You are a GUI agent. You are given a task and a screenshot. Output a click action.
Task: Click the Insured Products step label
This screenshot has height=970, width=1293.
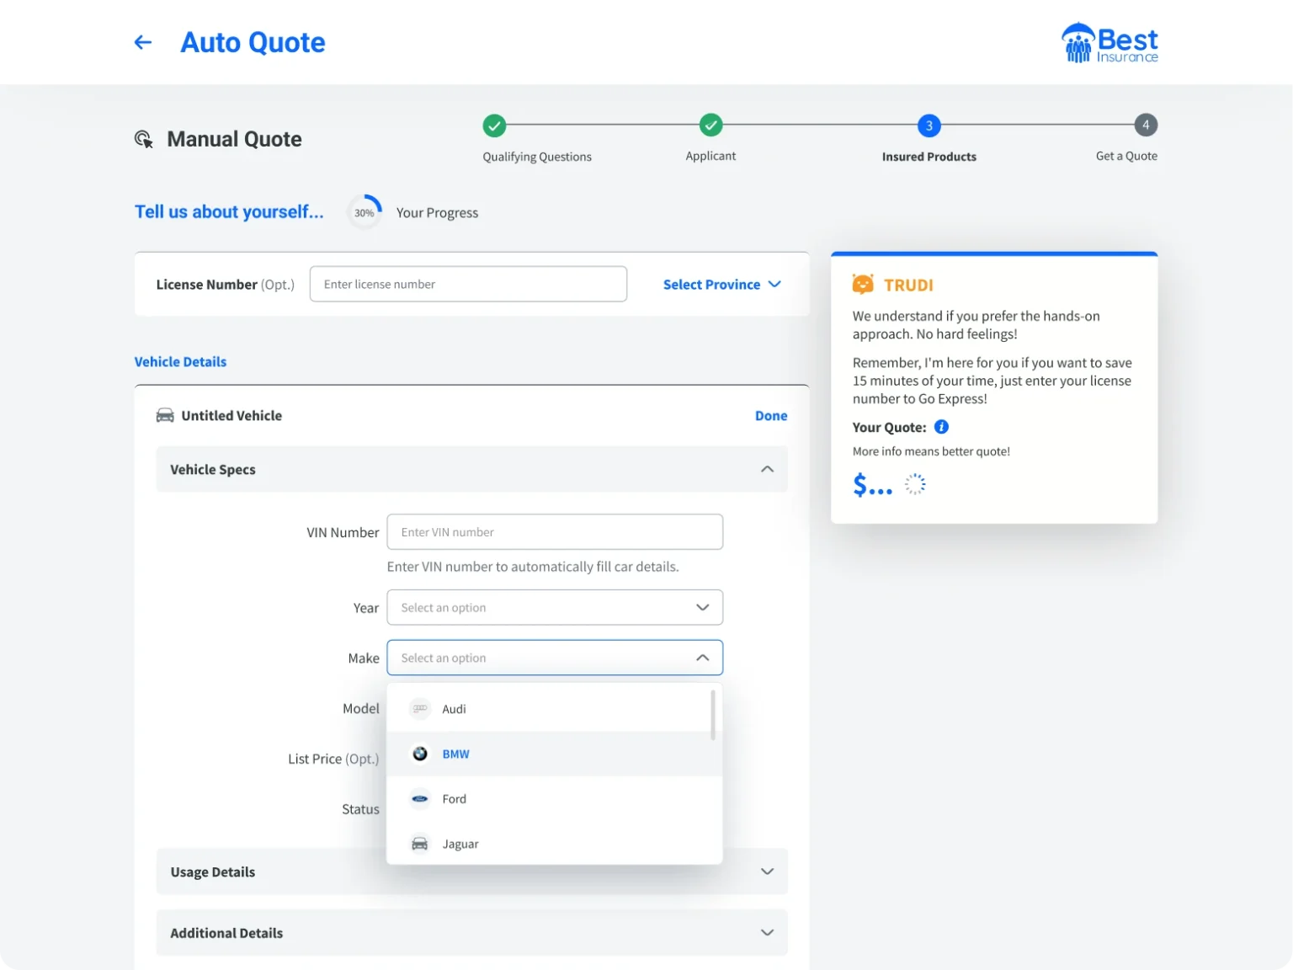(929, 157)
